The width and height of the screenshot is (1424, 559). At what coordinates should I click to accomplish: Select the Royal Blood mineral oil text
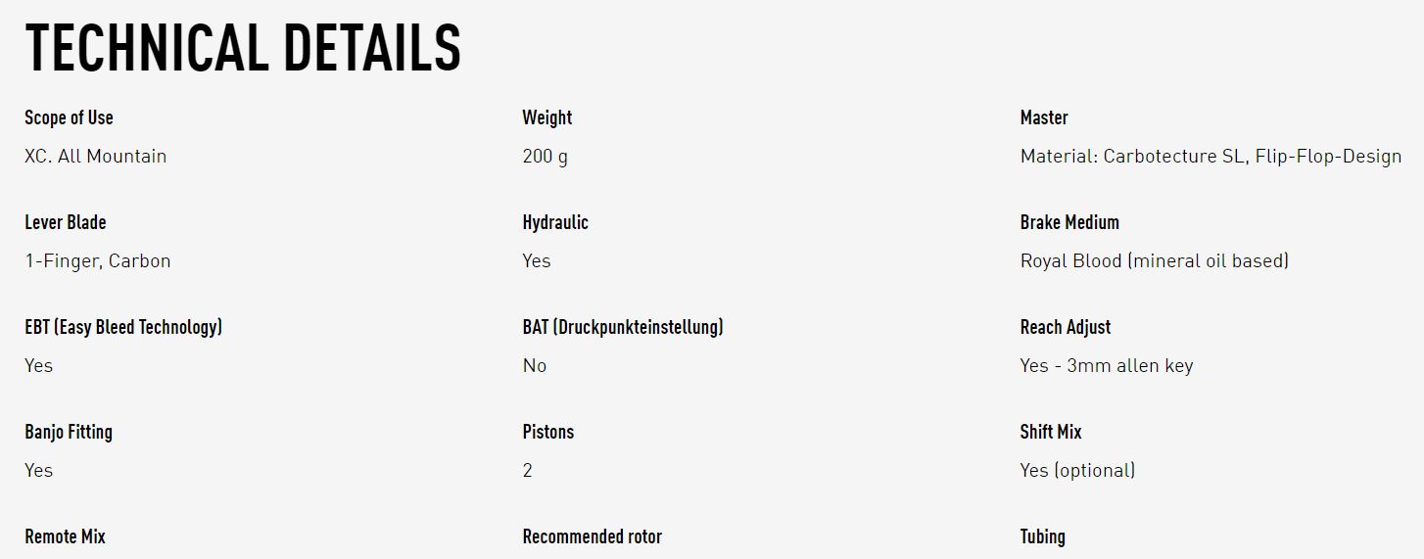(x=1155, y=261)
